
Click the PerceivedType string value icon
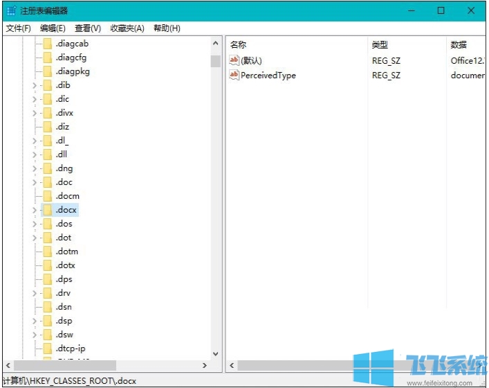coord(234,76)
